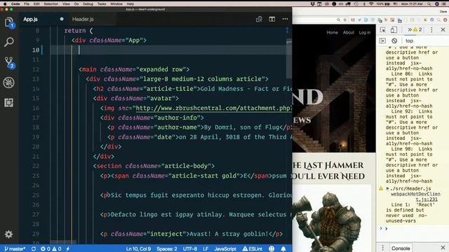Click the ESLint warning status item
Viewport: 449px width, 252px height.
(x=253, y=249)
